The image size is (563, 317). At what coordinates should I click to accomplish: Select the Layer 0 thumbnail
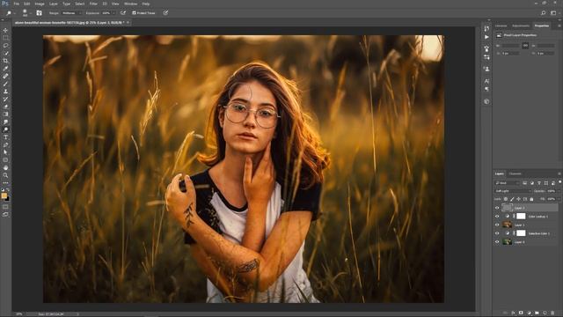coord(507,242)
